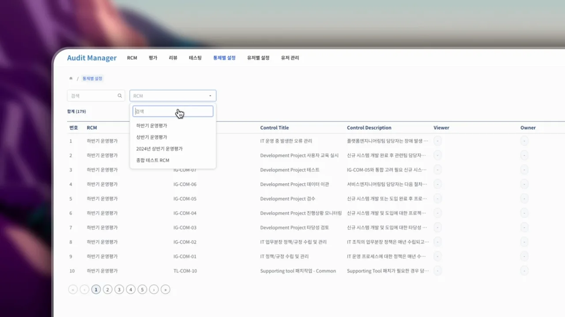Image resolution: width=565 pixels, height=317 pixels.
Task: Click the TL-COM-10 code cell
Action: pos(185,271)
